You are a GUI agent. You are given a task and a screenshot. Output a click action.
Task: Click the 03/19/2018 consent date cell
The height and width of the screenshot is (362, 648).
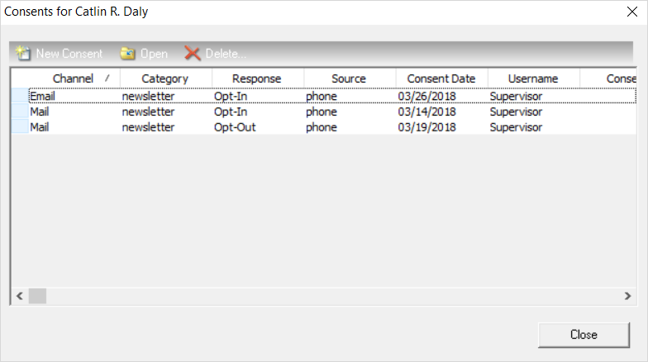(426, 127)
